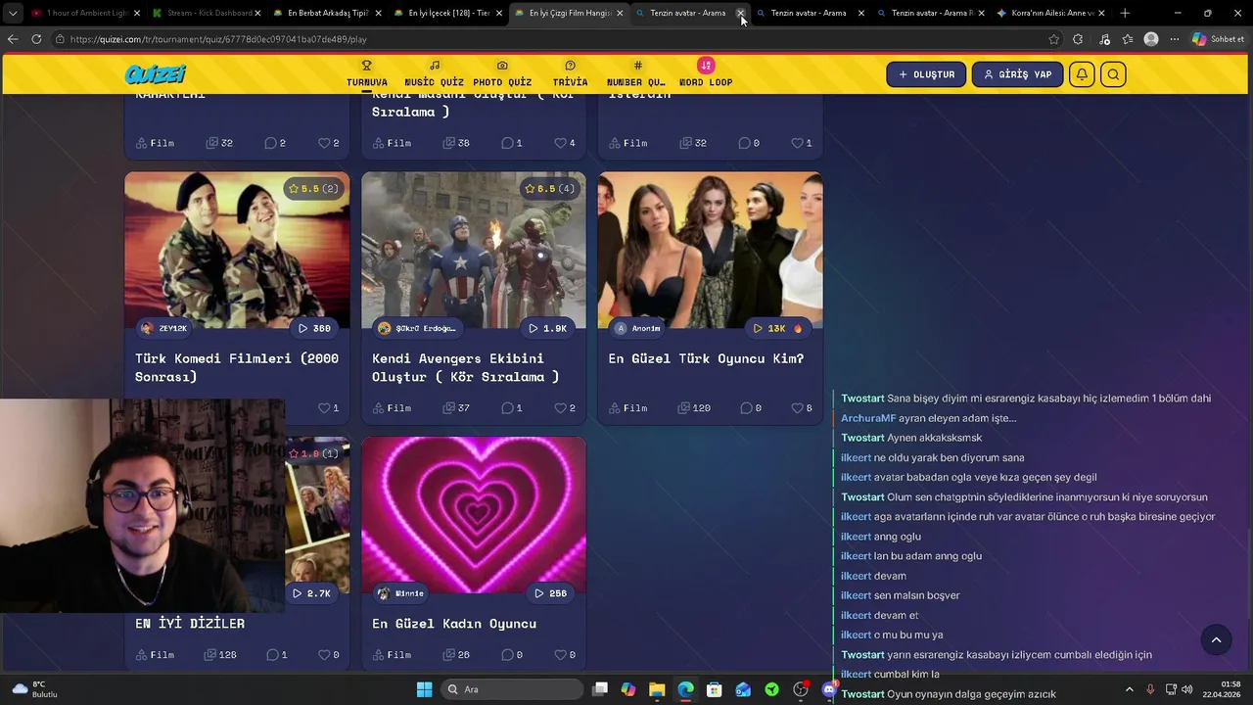This screenshot has height=705, width=1253.
Task: Click the scroll-to-top arrow button
Action: point(1216,640)
